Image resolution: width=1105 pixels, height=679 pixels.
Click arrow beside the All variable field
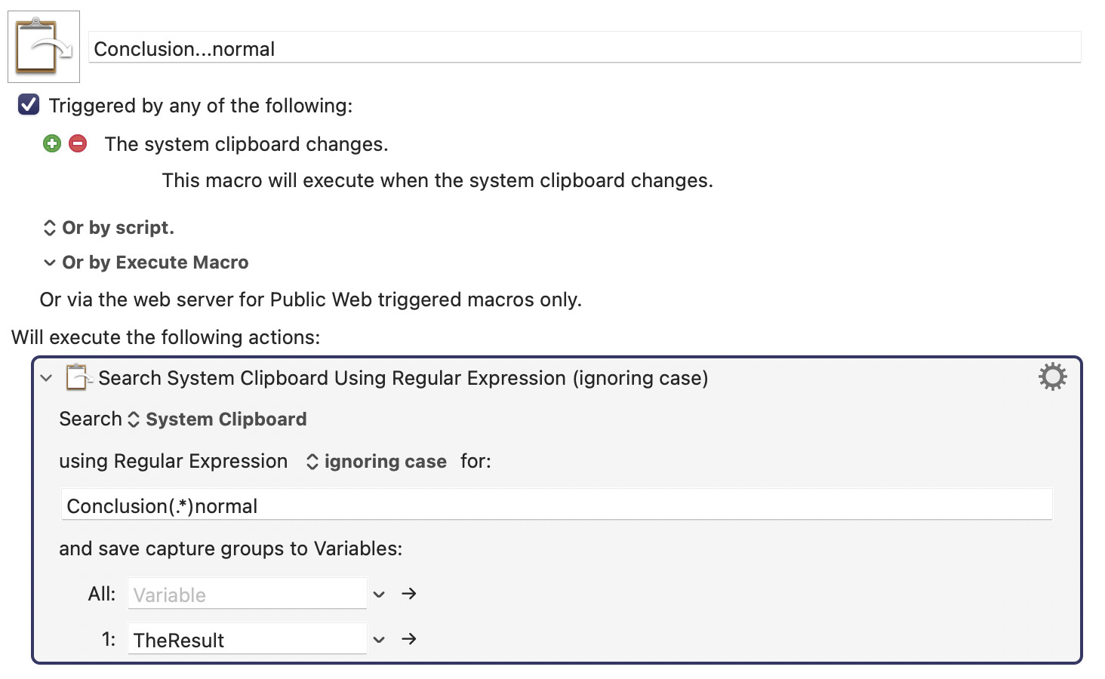tap(409, 594)
